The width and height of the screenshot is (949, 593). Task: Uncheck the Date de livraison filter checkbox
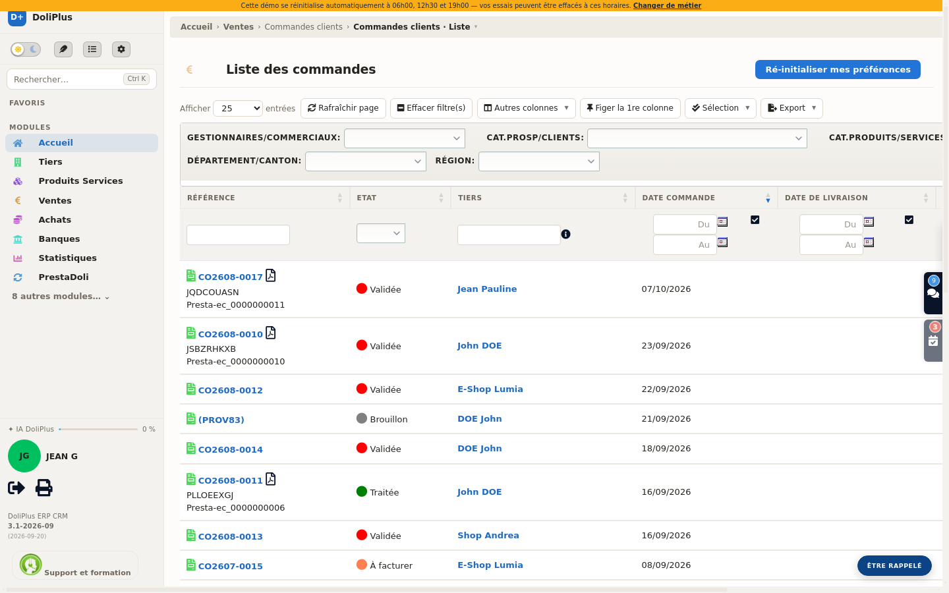point(909,220)
